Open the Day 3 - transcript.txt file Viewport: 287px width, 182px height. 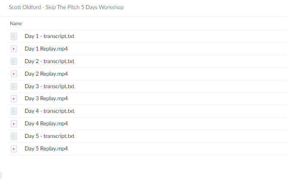click(49, 86)
